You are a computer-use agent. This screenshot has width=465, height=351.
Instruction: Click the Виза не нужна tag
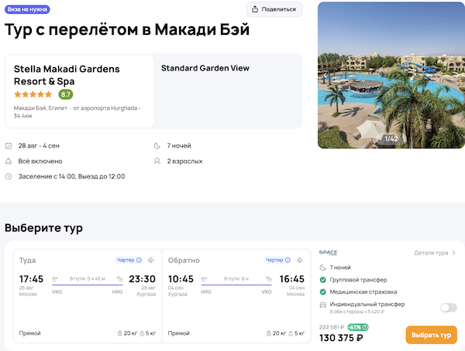[x=27, y=9]
